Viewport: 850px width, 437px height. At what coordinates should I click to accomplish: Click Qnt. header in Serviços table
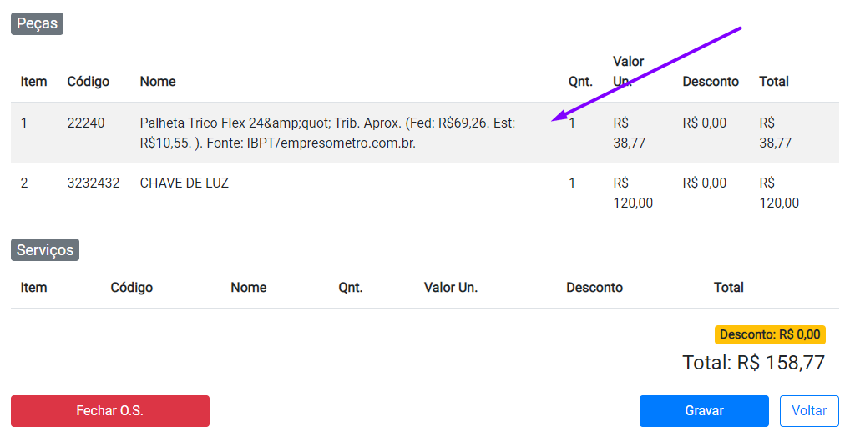[350, 288]
